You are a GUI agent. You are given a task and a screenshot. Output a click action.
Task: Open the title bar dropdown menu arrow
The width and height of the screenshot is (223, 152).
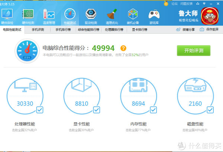point(204,4)
